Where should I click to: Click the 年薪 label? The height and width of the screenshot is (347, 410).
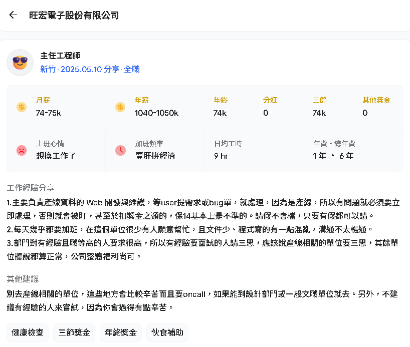[x=142, y=100]
